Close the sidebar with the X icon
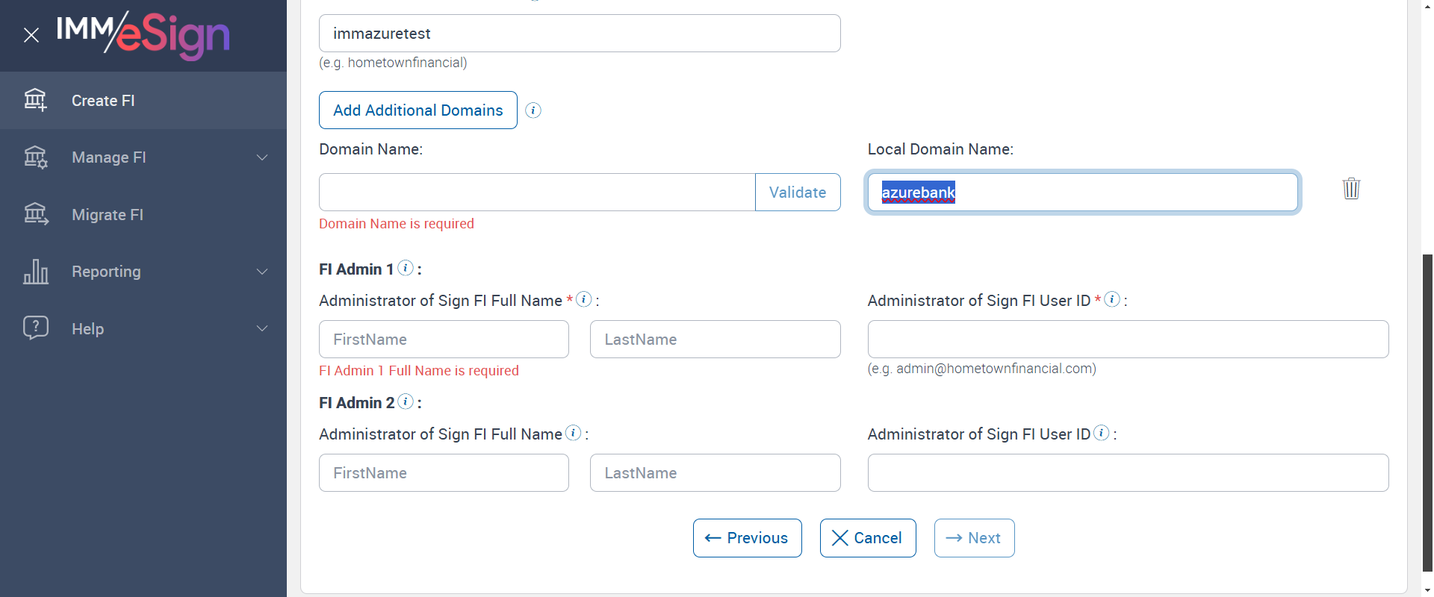This screenshot has width=1434, height=597. pos(31,35)
